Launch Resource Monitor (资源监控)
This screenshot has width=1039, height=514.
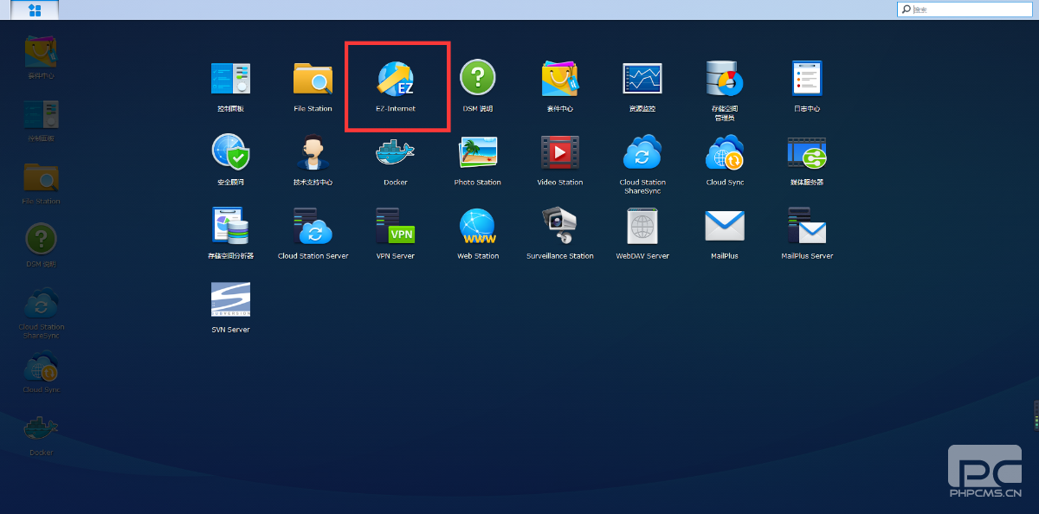click(x=642, y=79)
